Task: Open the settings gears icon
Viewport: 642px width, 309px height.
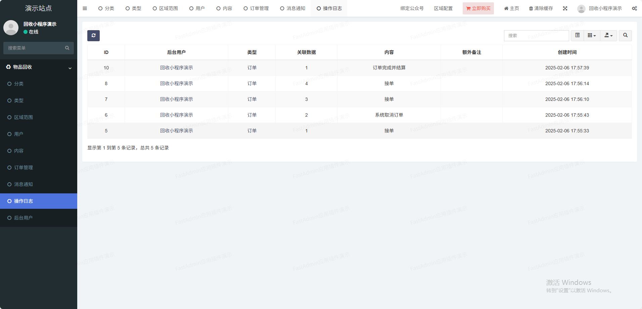Action: pos(634,8)
